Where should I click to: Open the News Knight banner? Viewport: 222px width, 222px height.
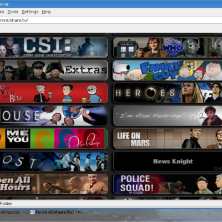click(168, 162)
